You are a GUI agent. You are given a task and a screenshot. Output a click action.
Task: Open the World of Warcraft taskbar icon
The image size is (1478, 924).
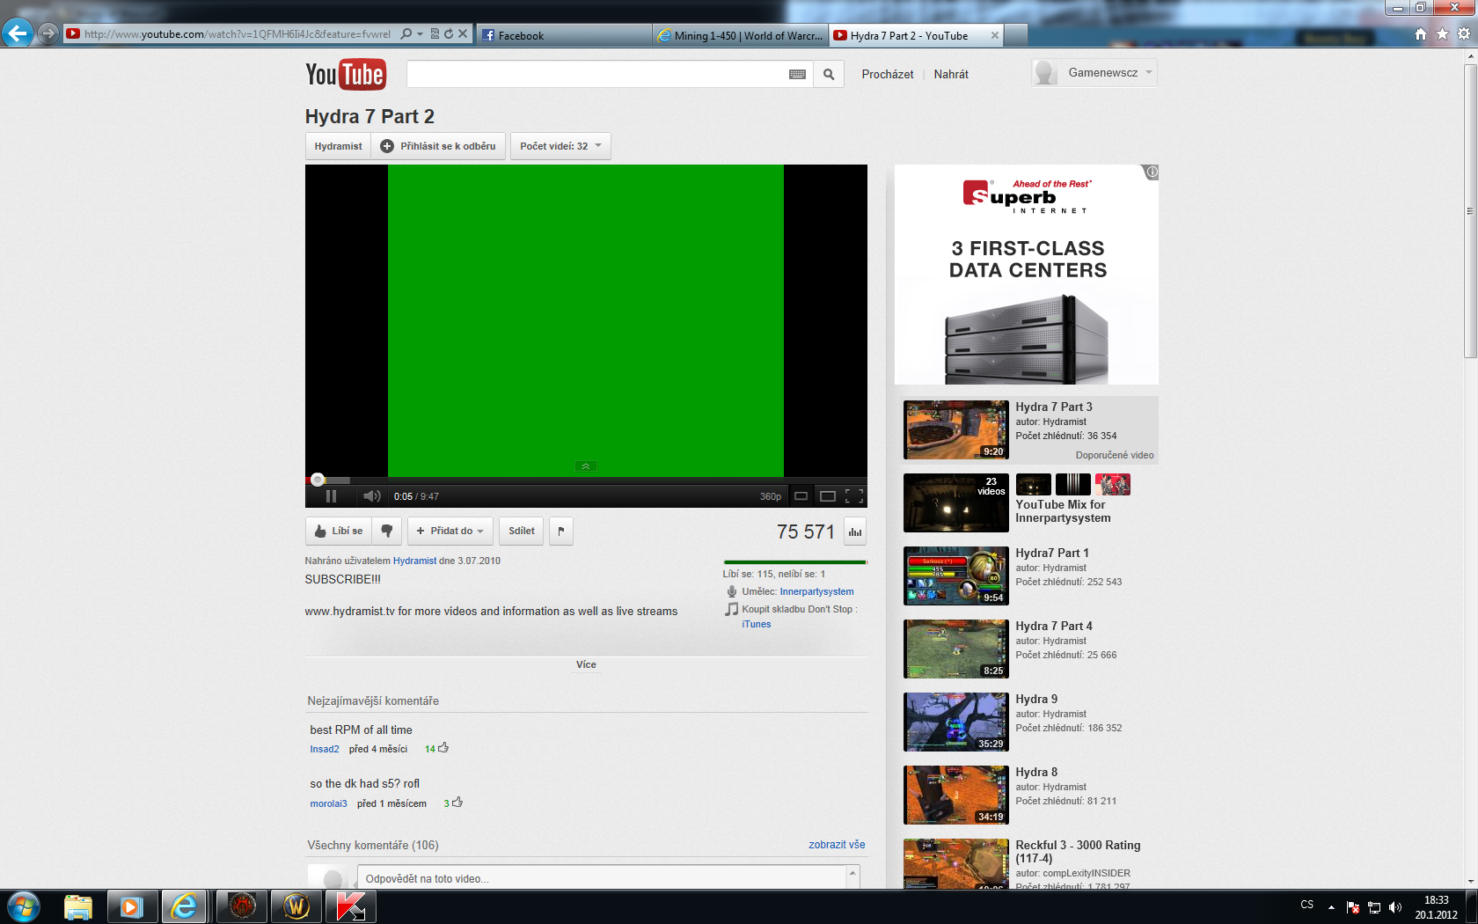[296, 906]
